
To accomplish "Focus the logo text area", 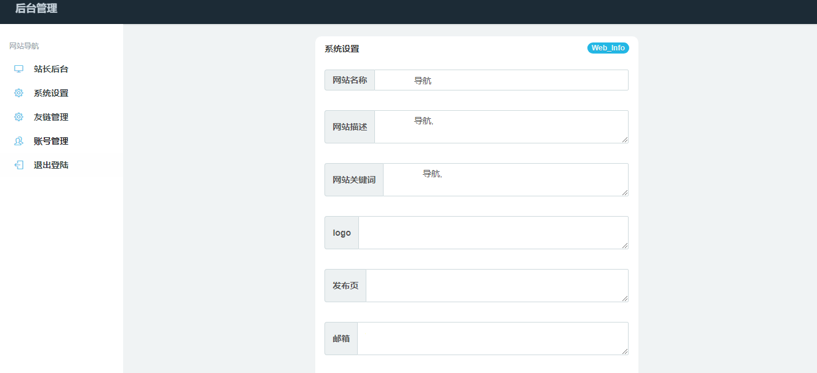I will 493,233.
